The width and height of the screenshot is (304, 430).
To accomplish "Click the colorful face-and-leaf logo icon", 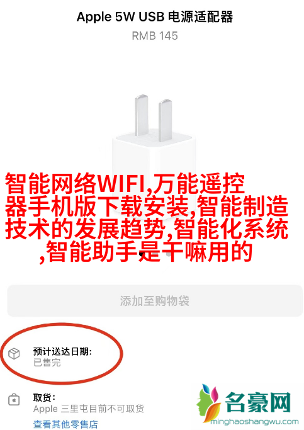I will [209, 403].
